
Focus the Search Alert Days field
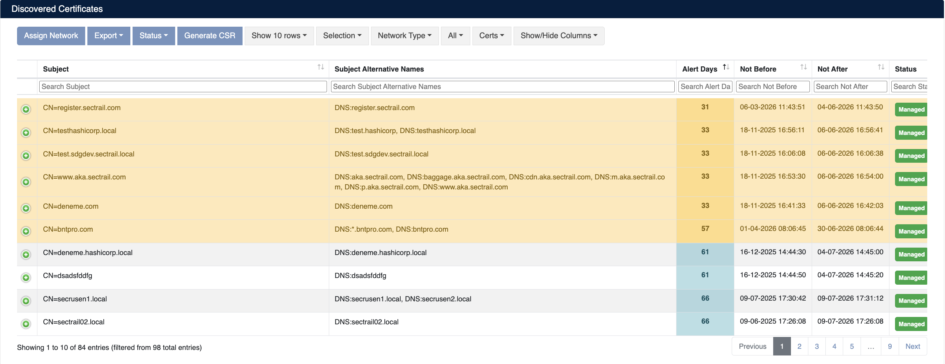pos(705,86)
